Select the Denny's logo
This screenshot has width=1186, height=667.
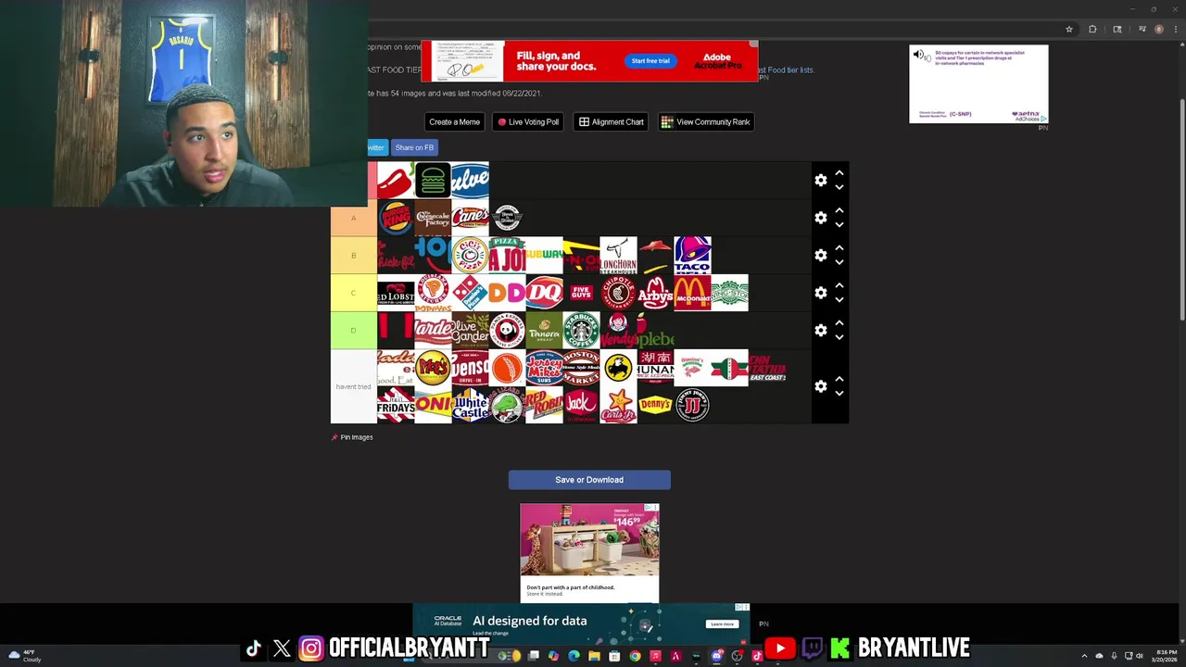(655, 405)
